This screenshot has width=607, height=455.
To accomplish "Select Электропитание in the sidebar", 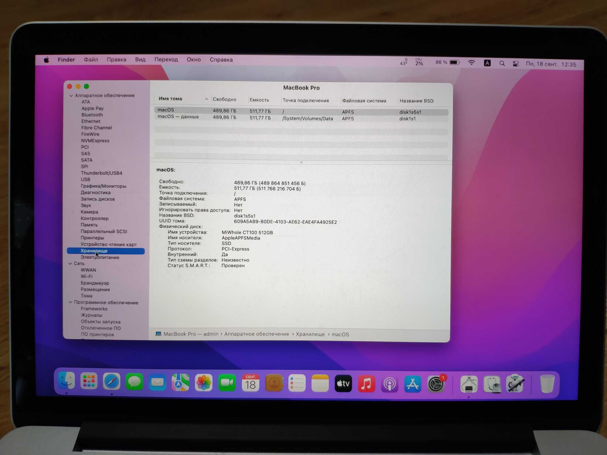I will 100,257.
